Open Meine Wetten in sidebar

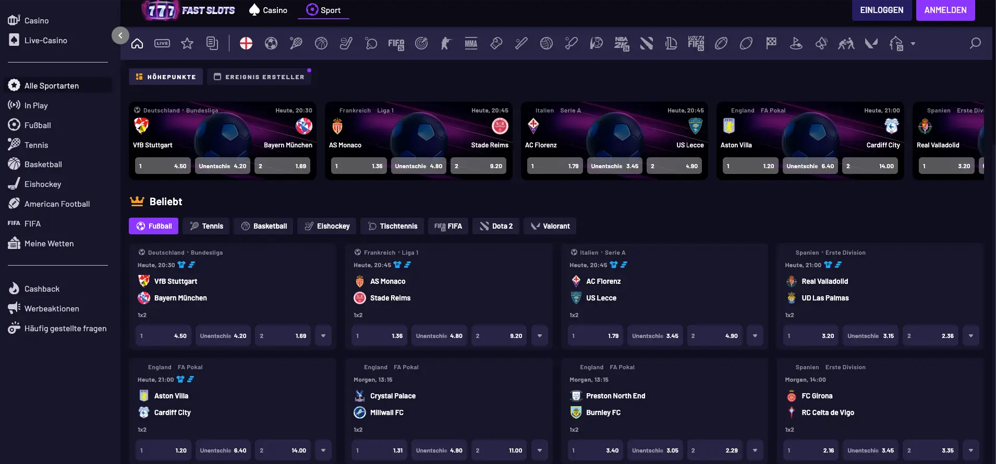(x=49, y=243)
